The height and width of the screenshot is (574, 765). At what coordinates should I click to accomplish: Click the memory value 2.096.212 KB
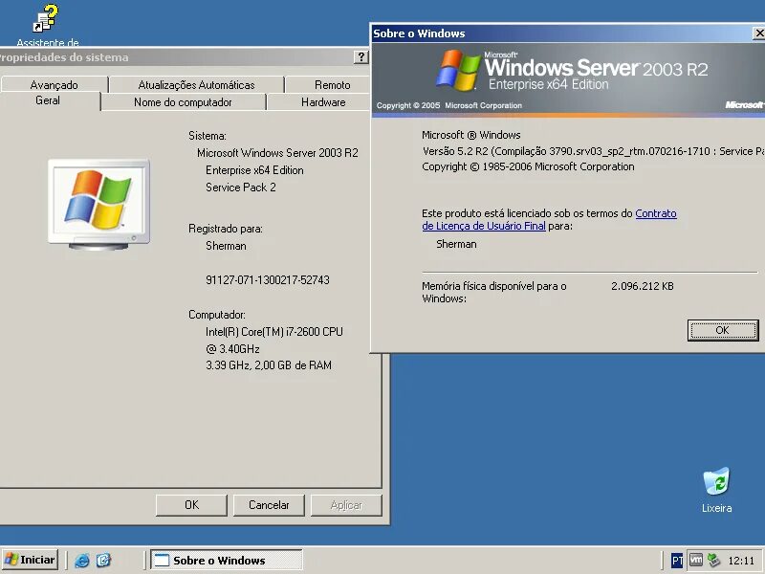[x=642, y=286]
